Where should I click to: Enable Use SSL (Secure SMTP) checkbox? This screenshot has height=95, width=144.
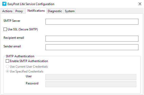pyautogui.click(x=5, y=29)
